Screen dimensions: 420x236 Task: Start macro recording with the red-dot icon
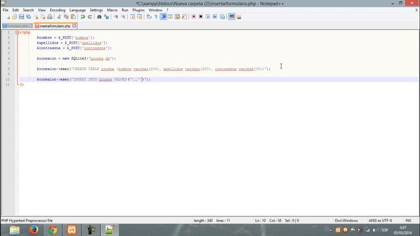(x=194, y=17)
